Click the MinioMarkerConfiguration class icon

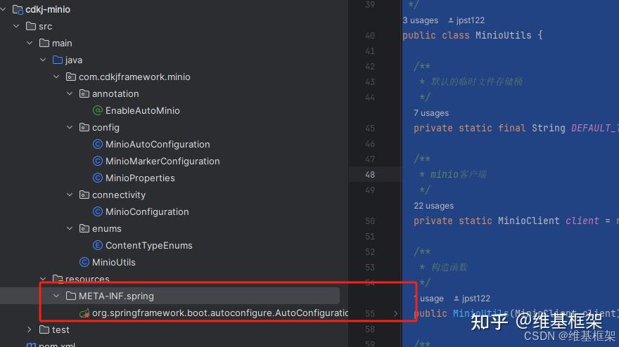point(98,161)
